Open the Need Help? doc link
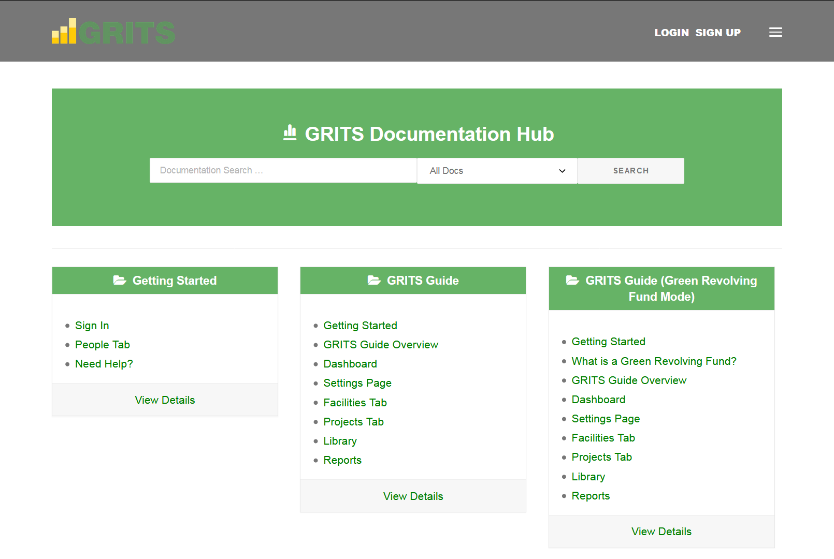Screen dimensions: 834x559 [x=104, y=364]
